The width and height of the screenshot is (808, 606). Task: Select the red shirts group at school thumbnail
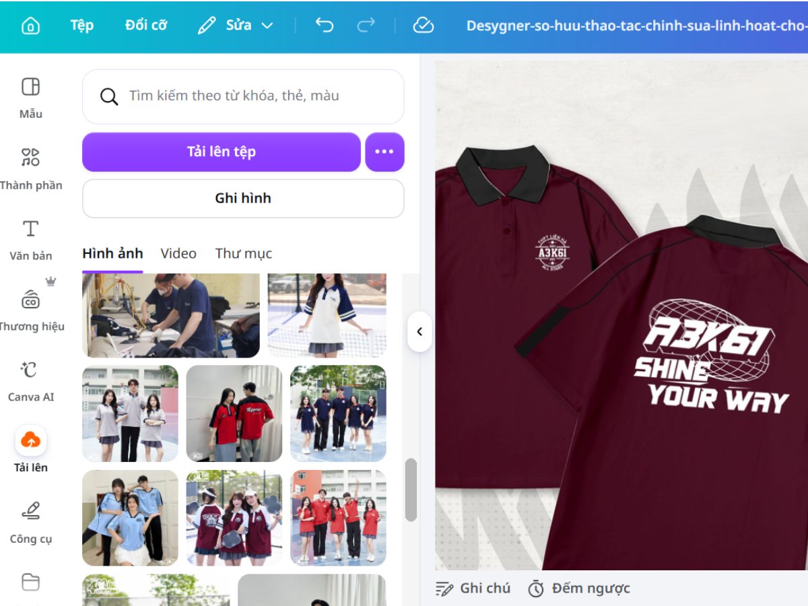pyautogui.click(x=338, y=518)
